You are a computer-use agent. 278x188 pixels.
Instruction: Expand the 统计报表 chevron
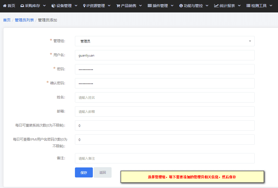point(239,6)
